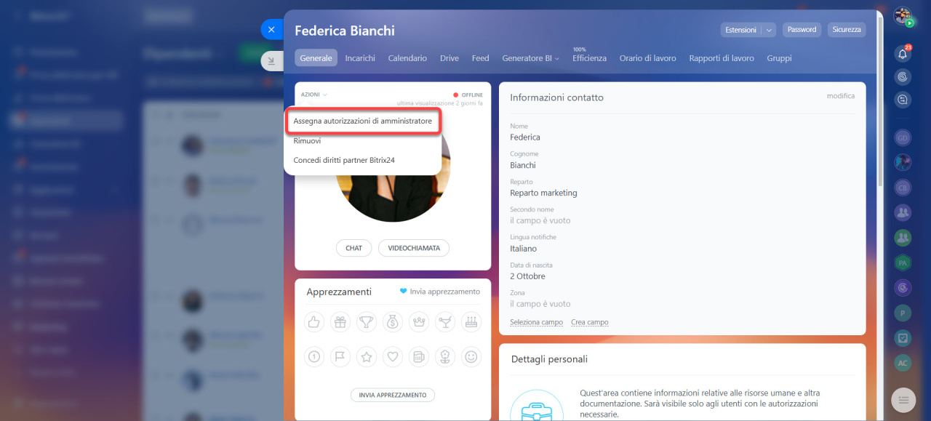Click the INVIA APPREZZAMENTO button

[393, 395]
